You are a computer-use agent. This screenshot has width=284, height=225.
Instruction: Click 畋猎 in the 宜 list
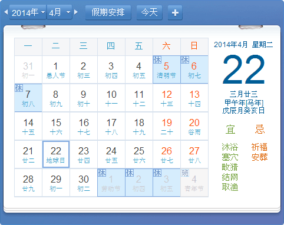click(230, 167)
